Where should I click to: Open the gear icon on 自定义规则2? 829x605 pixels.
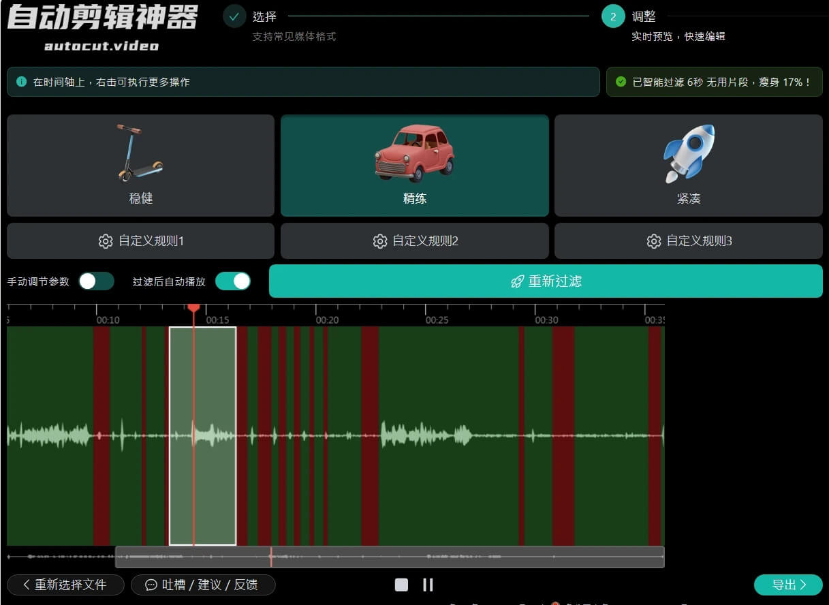click(381, 241)
